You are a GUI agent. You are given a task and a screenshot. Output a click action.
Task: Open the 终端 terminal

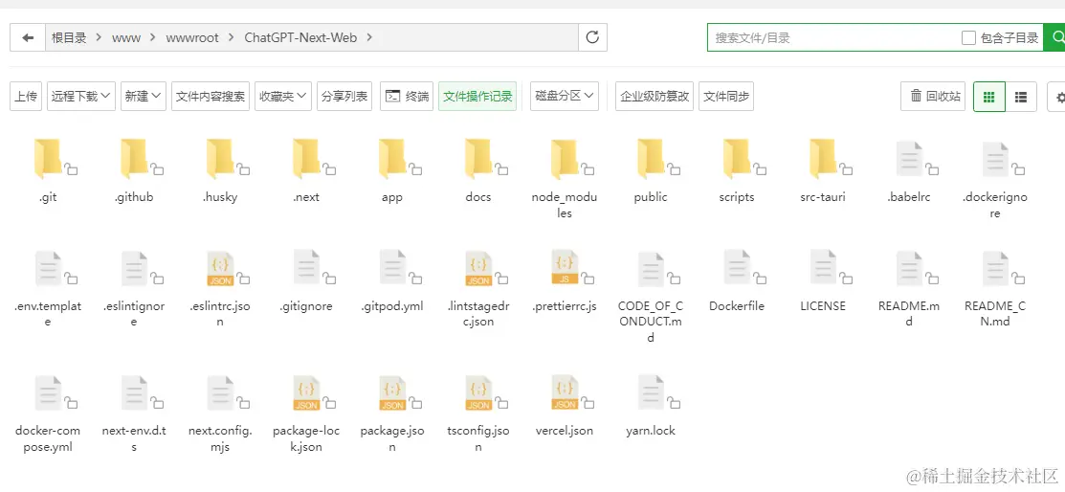click(407, 97)
